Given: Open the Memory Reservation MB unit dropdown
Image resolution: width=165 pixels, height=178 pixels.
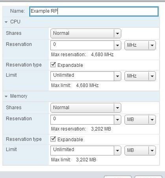Looking at the screenshot, I should pyautogui.click(x=140, y=119).
